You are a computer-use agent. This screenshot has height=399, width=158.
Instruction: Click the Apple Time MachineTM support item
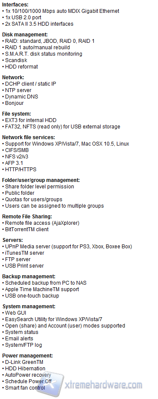[40, 289]
